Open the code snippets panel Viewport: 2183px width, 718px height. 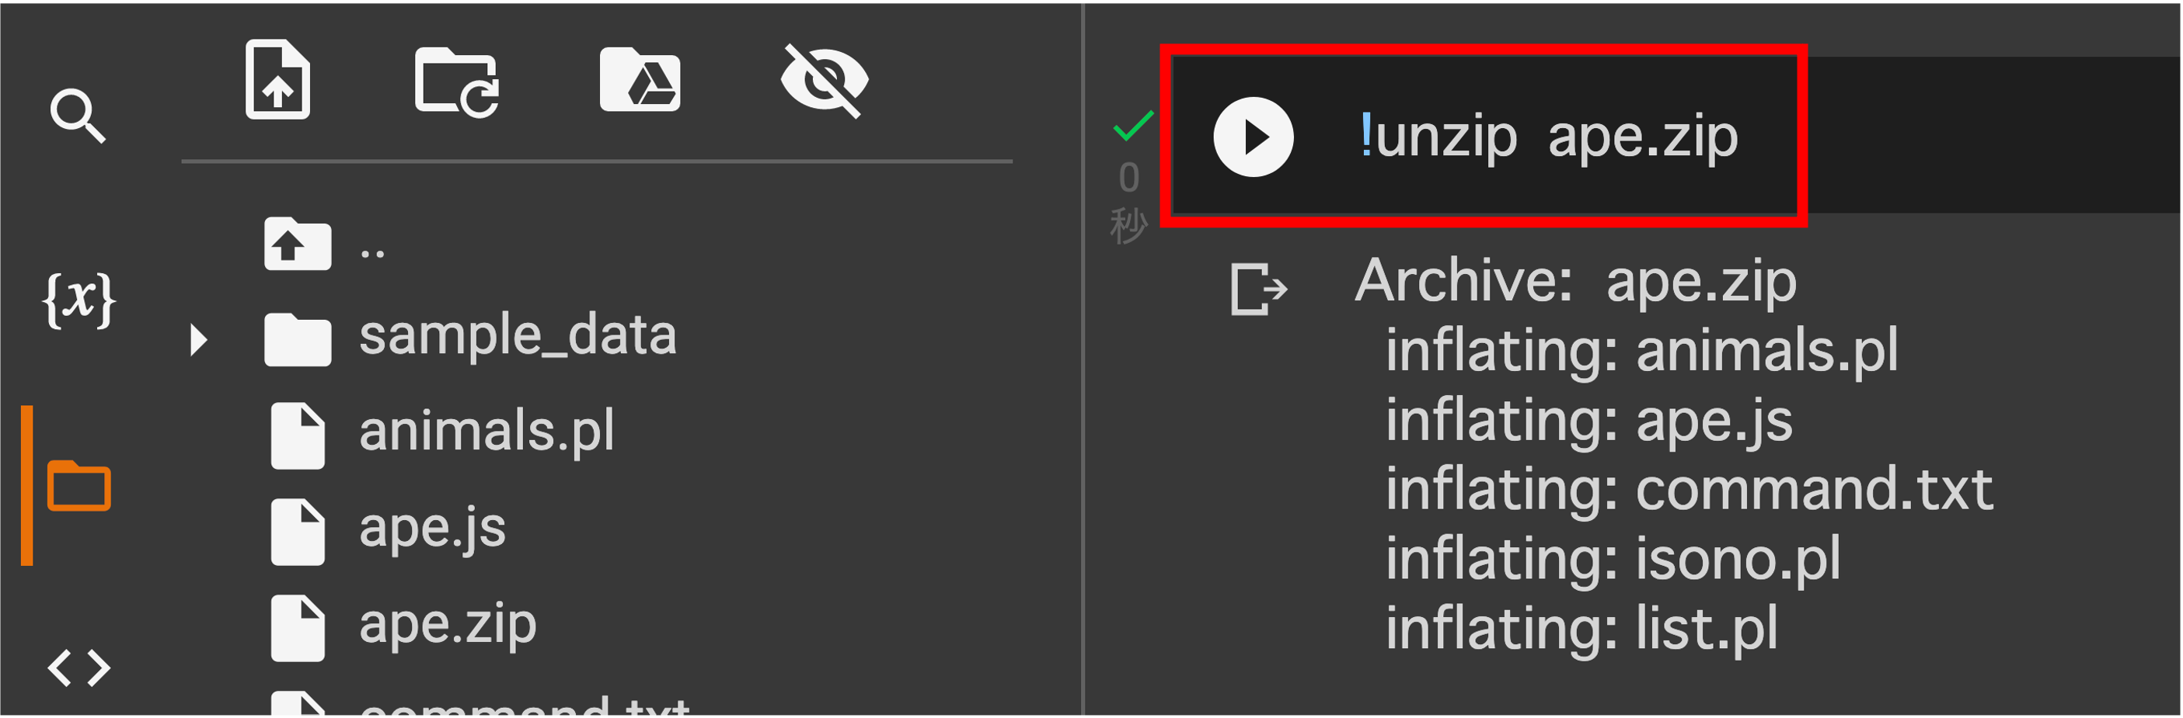78,668
